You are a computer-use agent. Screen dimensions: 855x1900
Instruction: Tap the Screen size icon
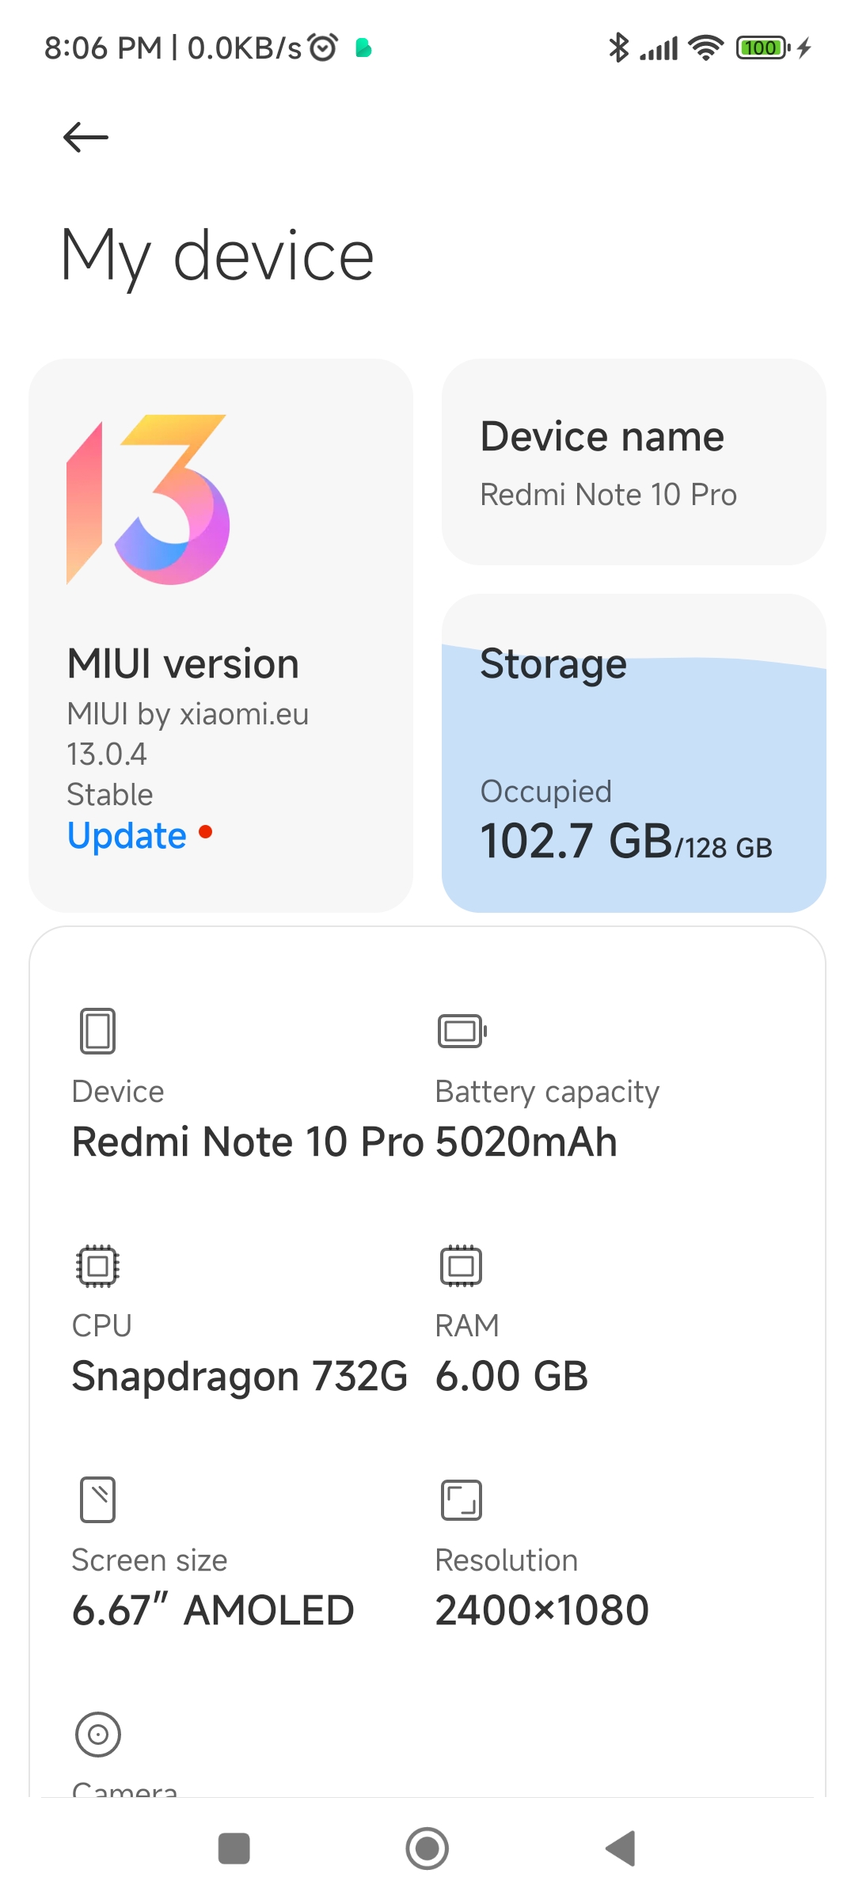(x=97, y=1499)
